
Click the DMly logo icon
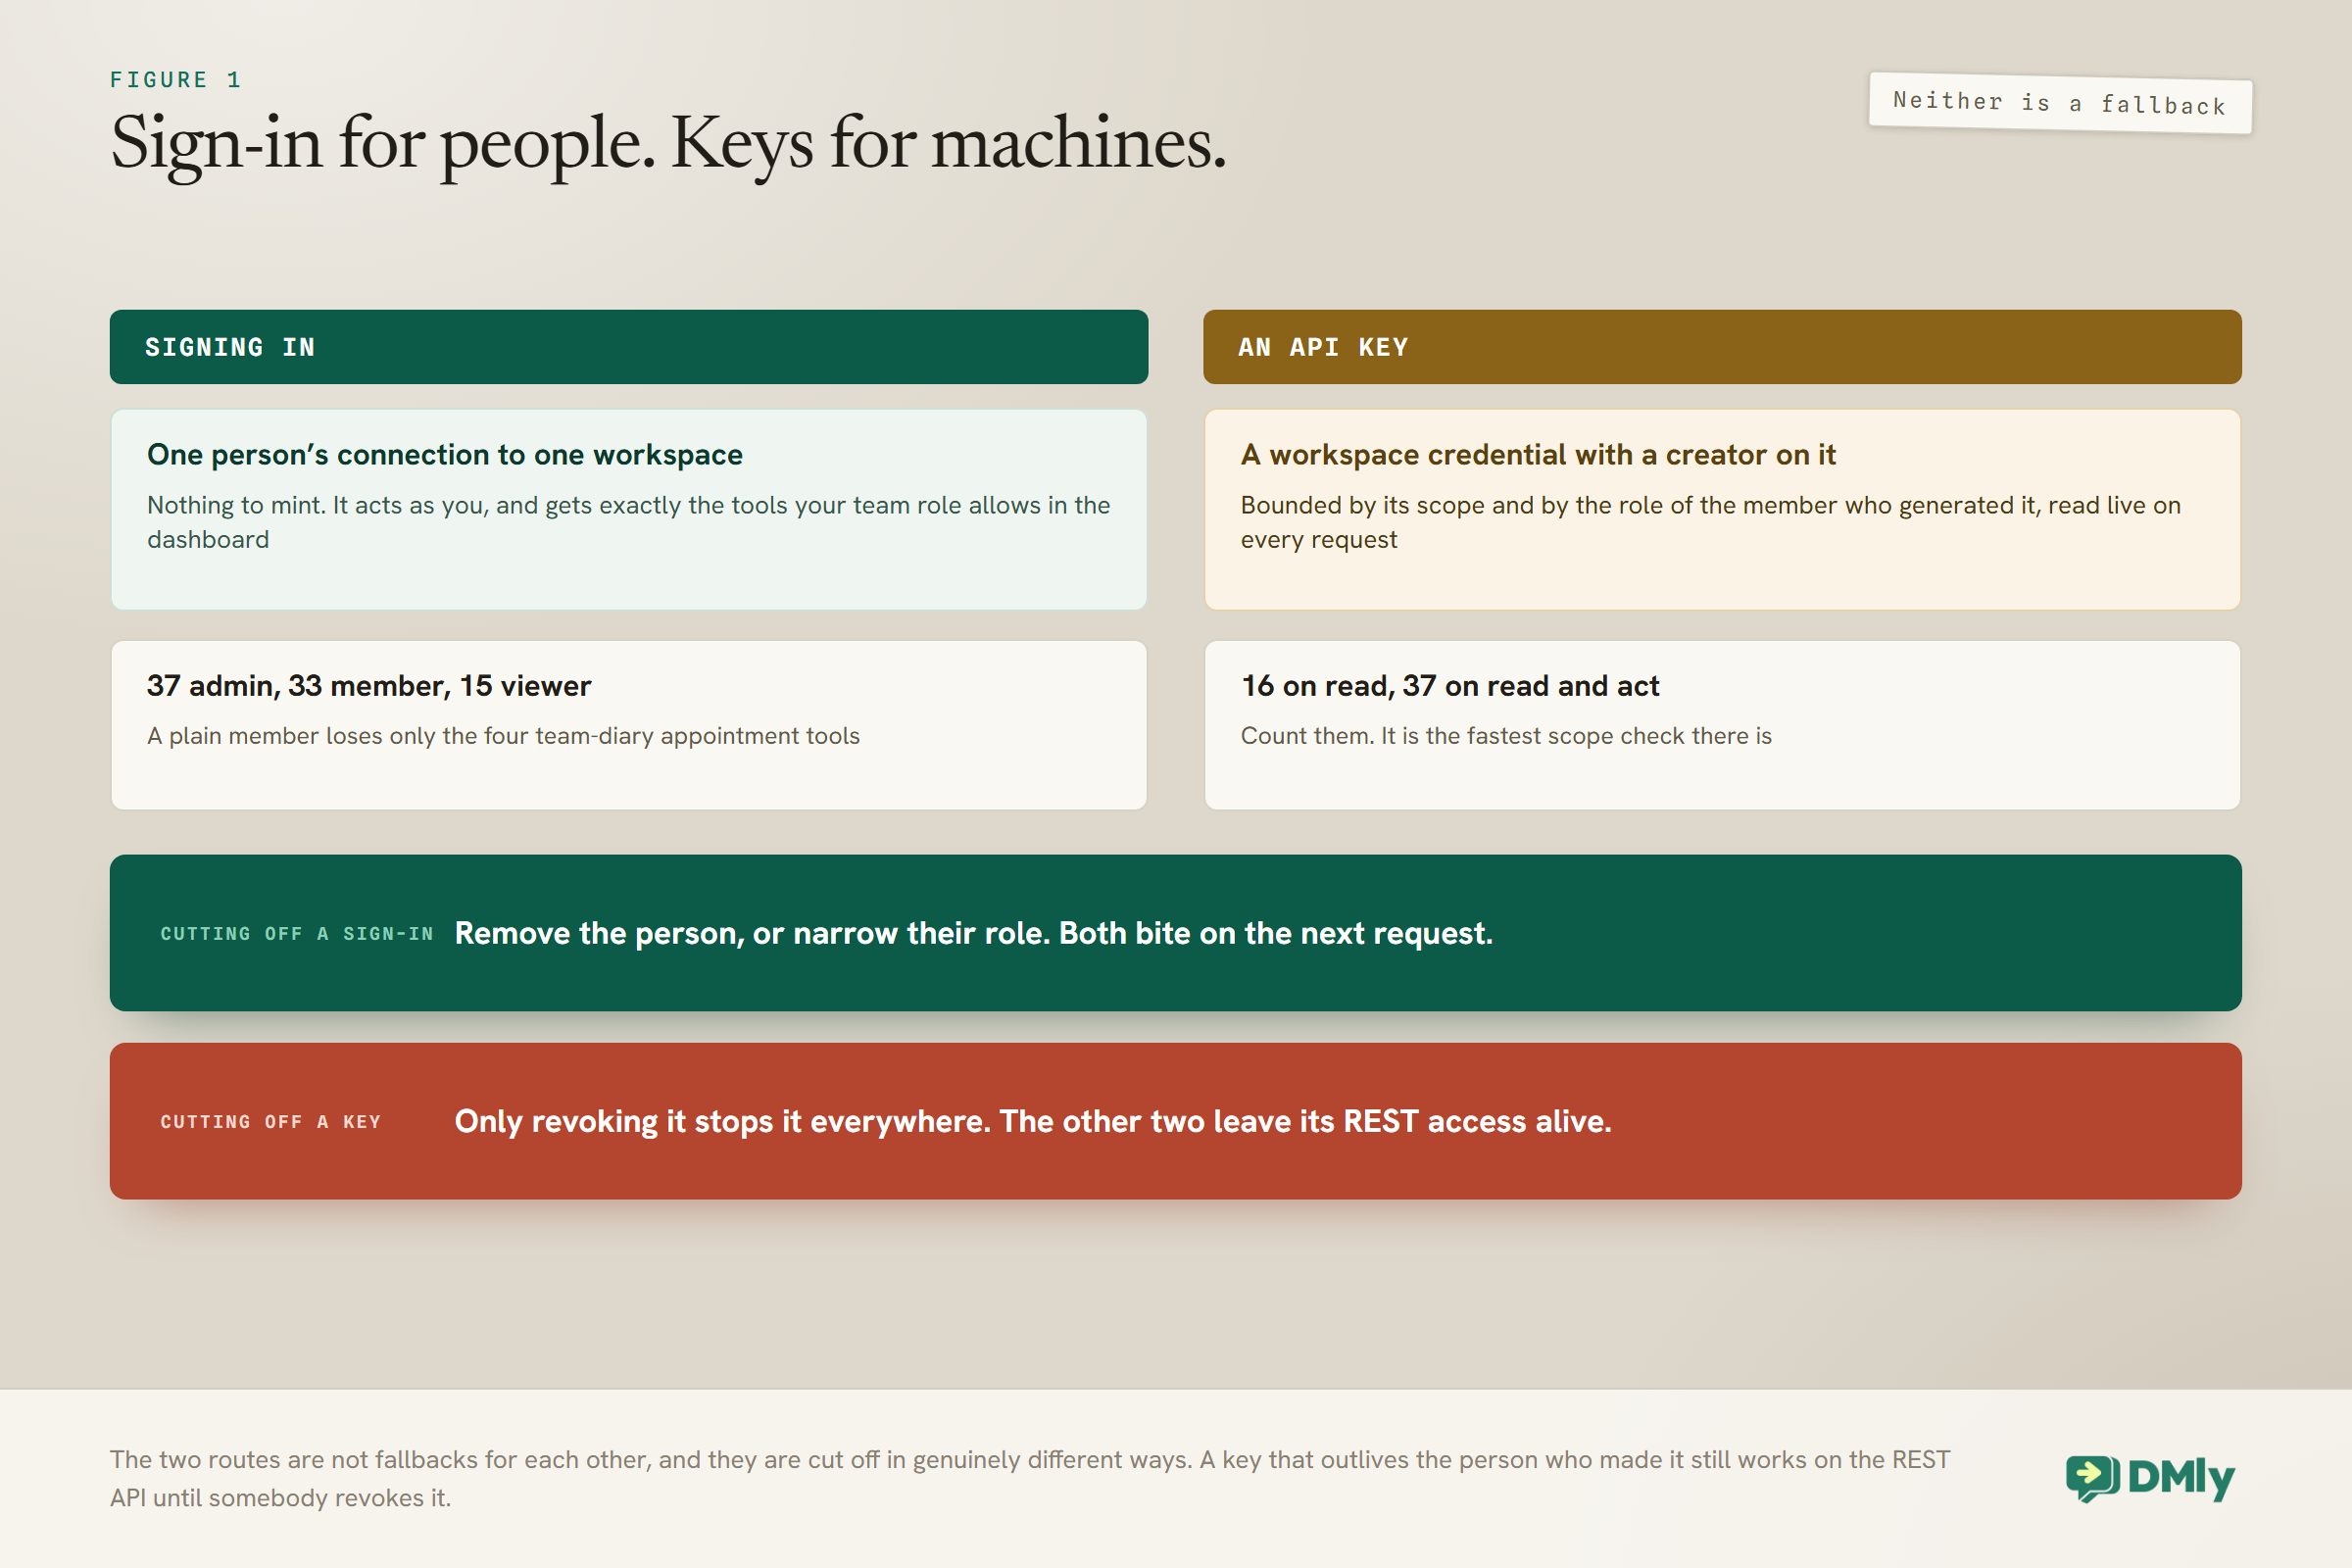tap(2093, 1478)
